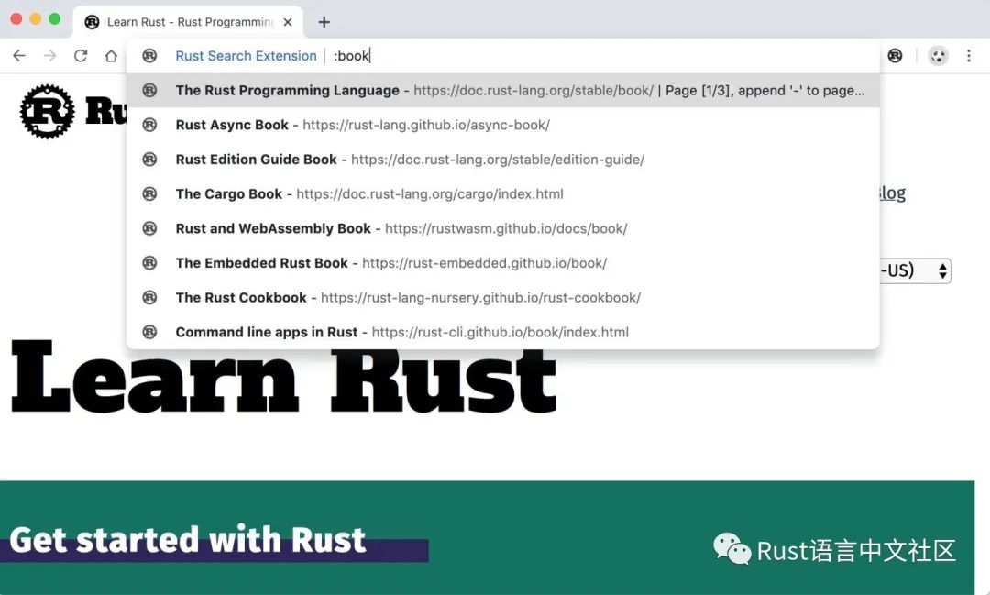Open Rust and WebAssembly Book suggestion
Viewport: 990px width, 595px height.
503,228
